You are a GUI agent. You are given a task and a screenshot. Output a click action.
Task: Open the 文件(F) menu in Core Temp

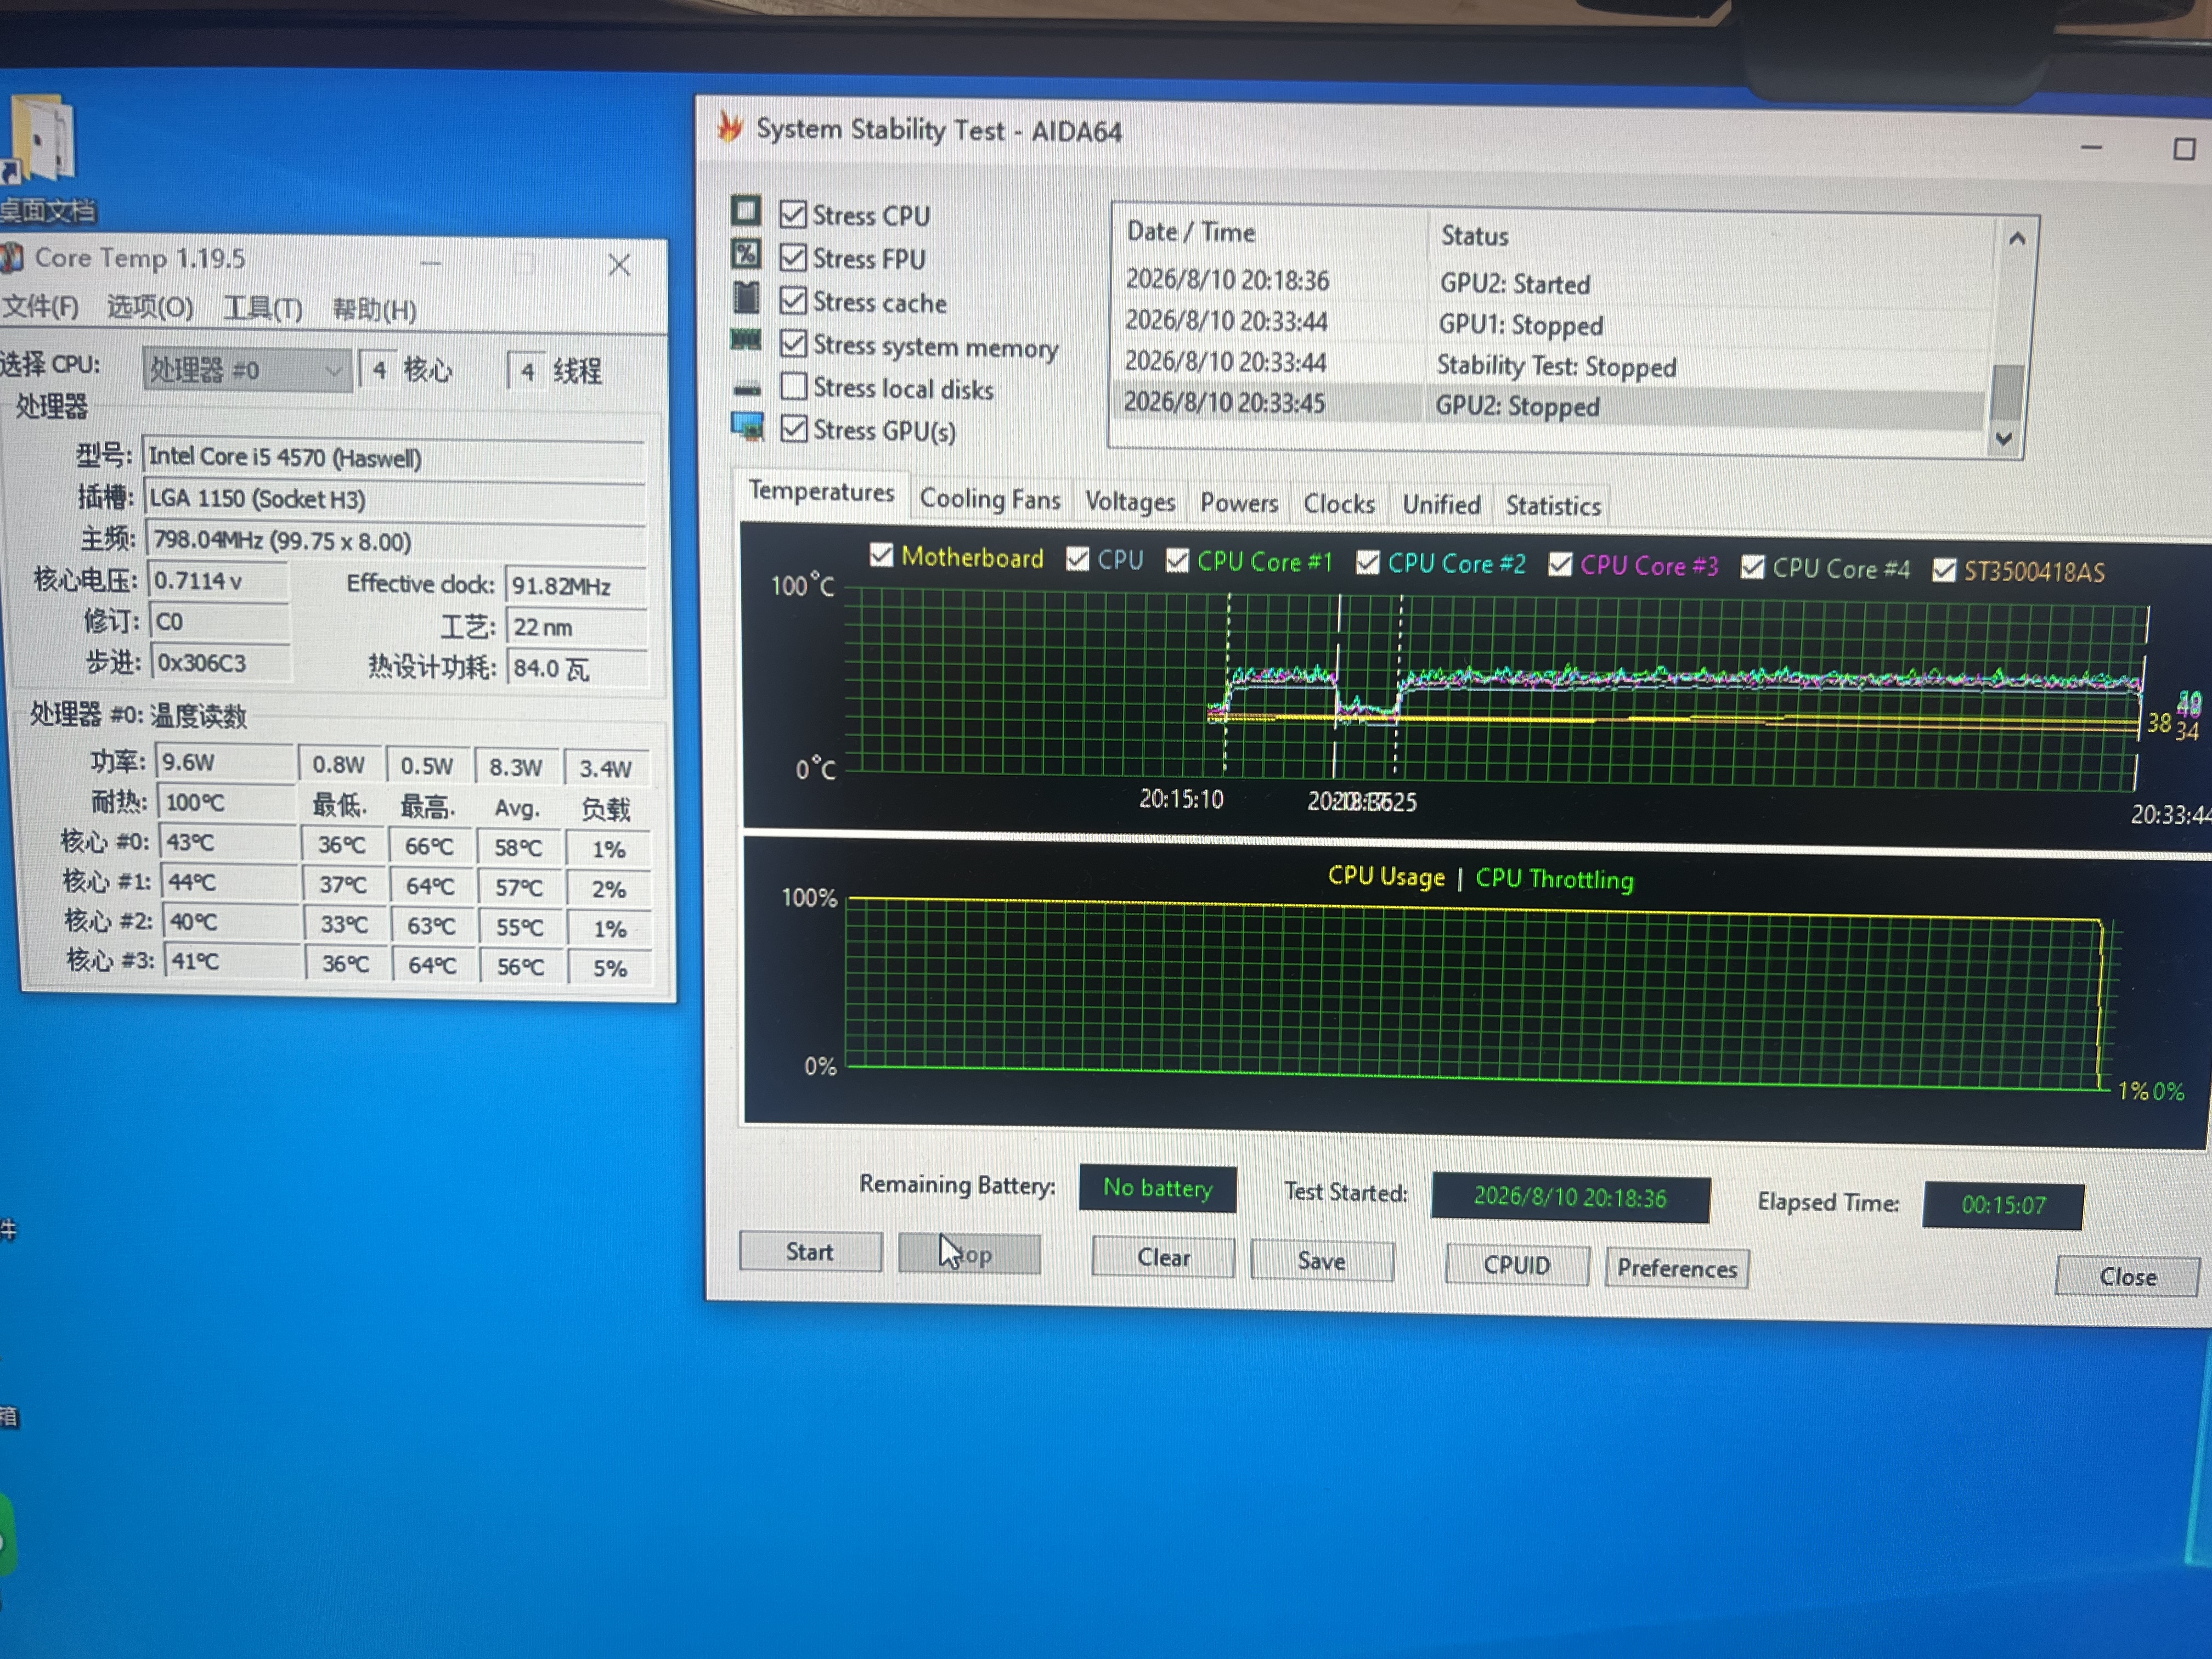click(41, 306)
